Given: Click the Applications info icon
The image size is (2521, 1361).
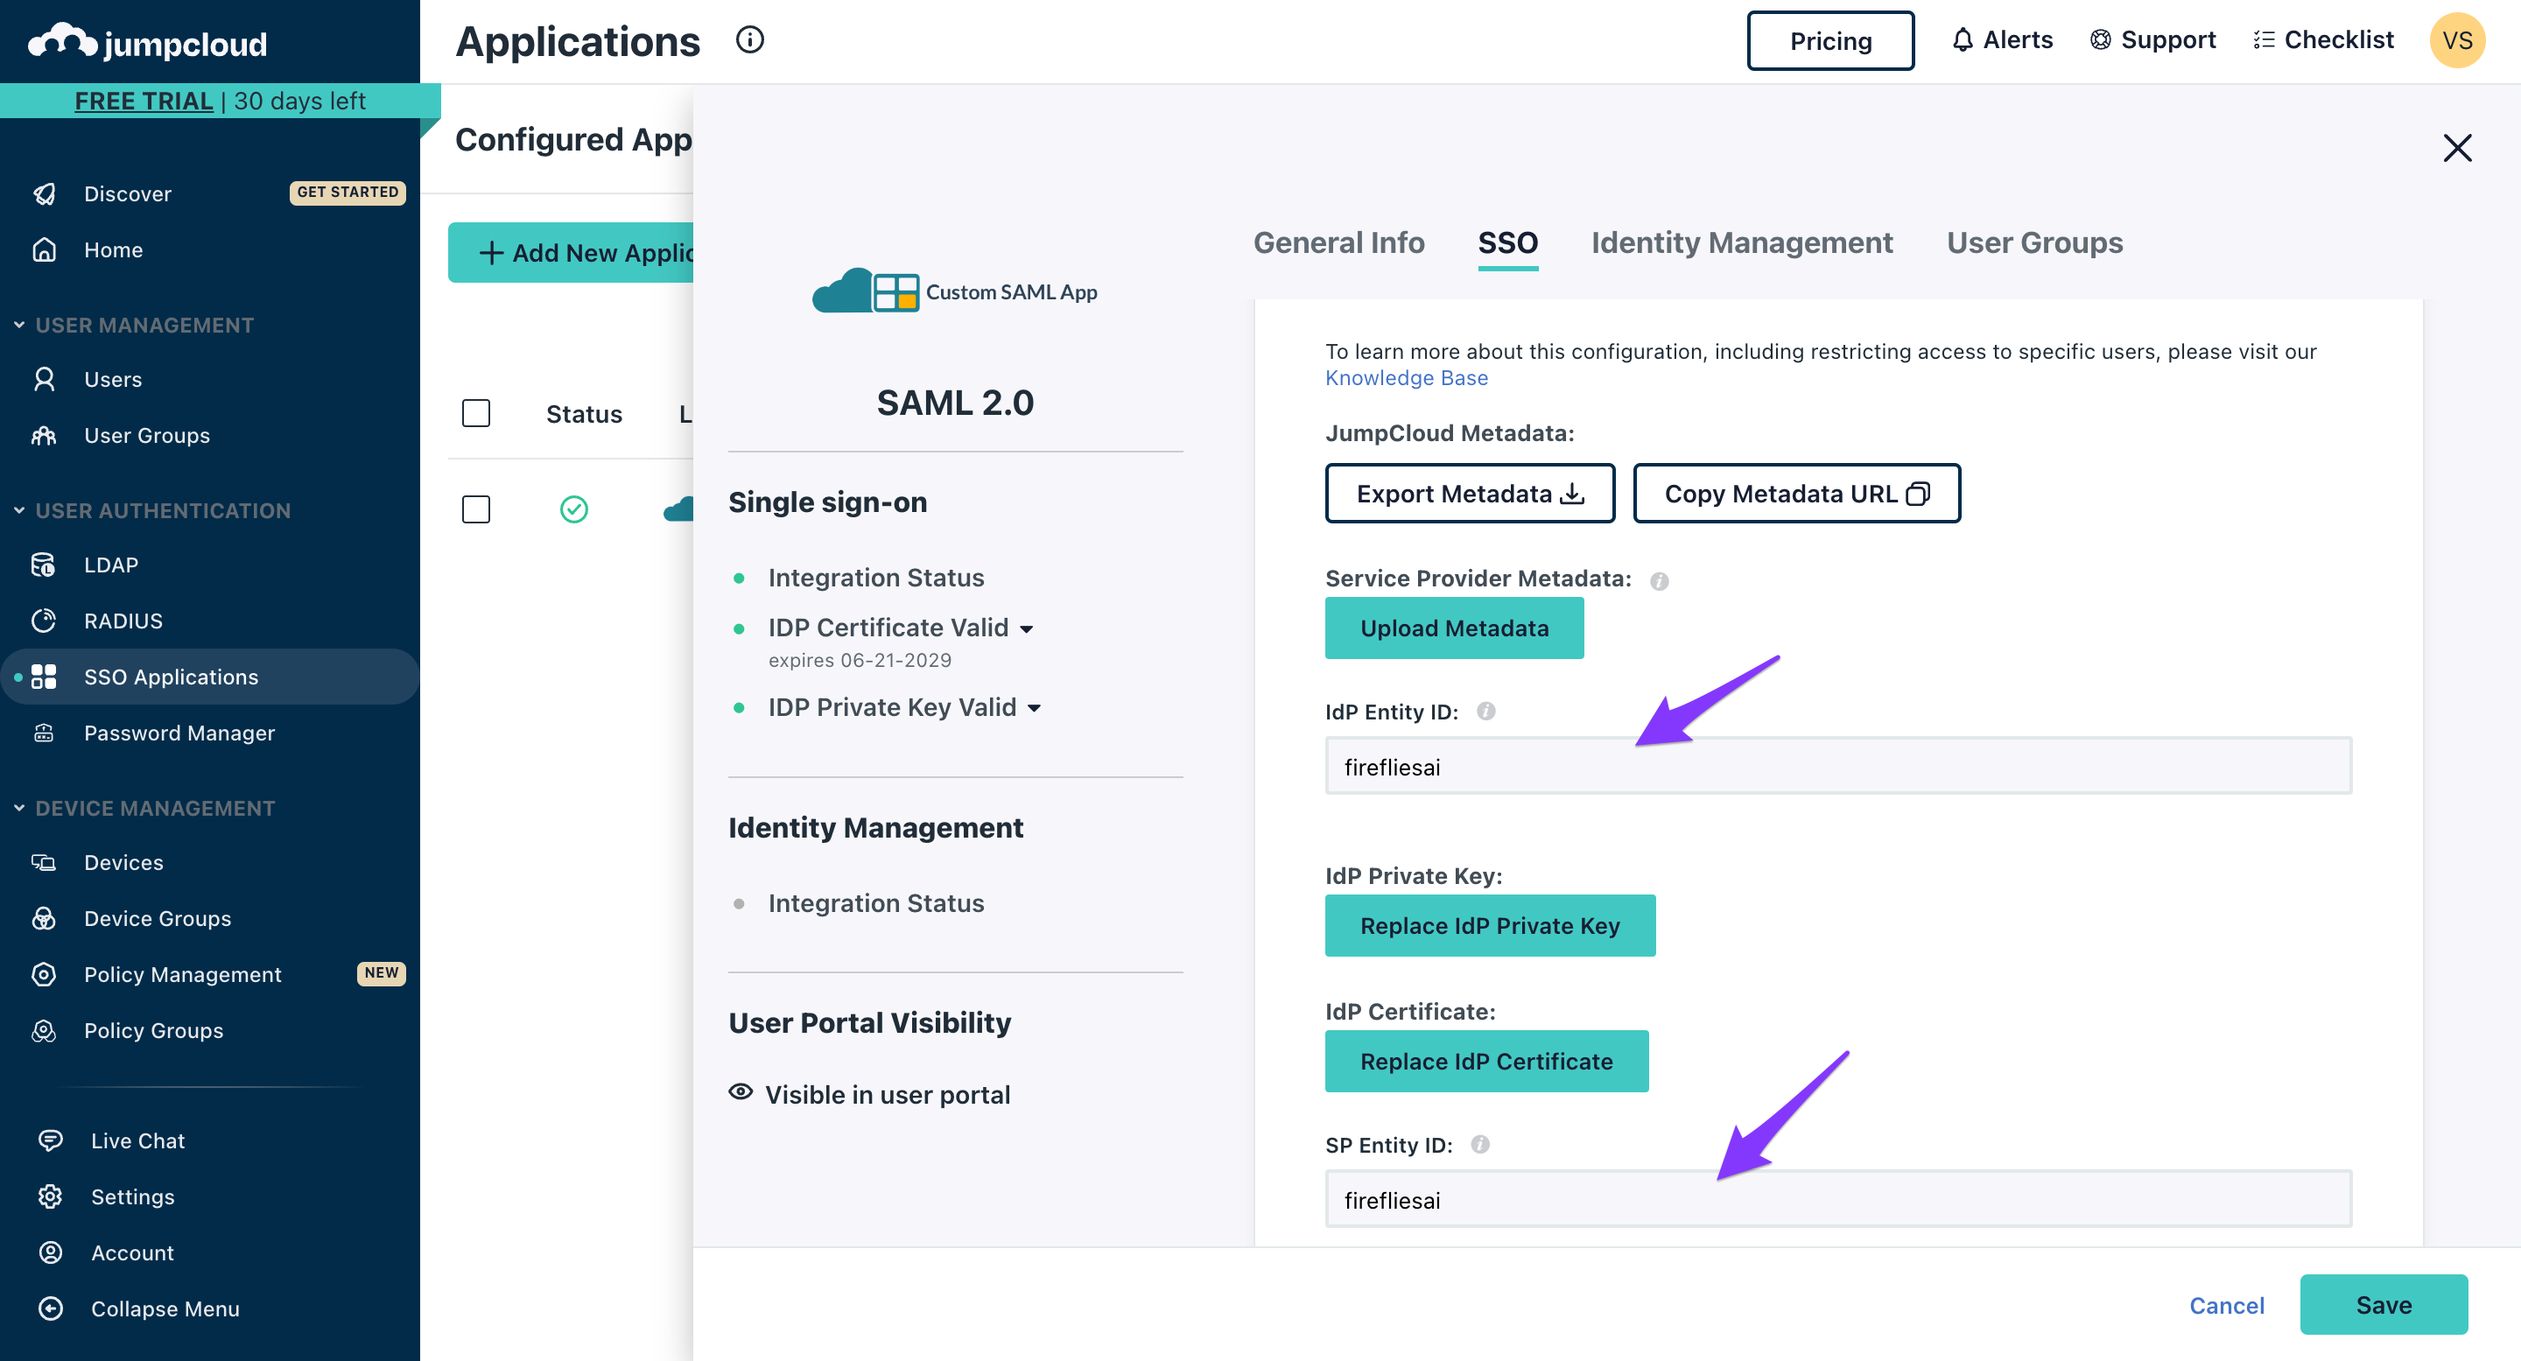Looking at the screenshot, I should click(749, 40).
